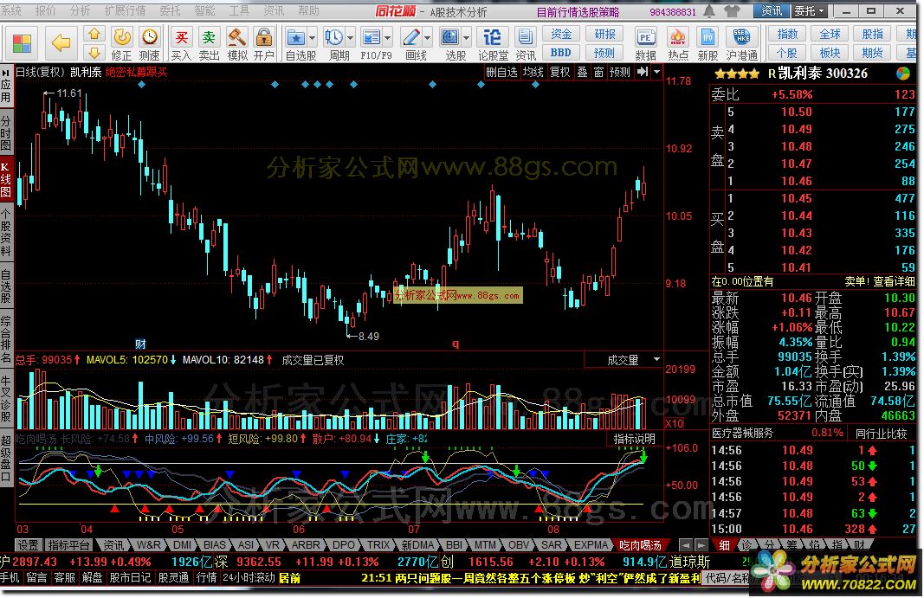This screenshot has height=598, width=924.
Task: Expand the 自选股 dropdown arrow
Action: 313,38
